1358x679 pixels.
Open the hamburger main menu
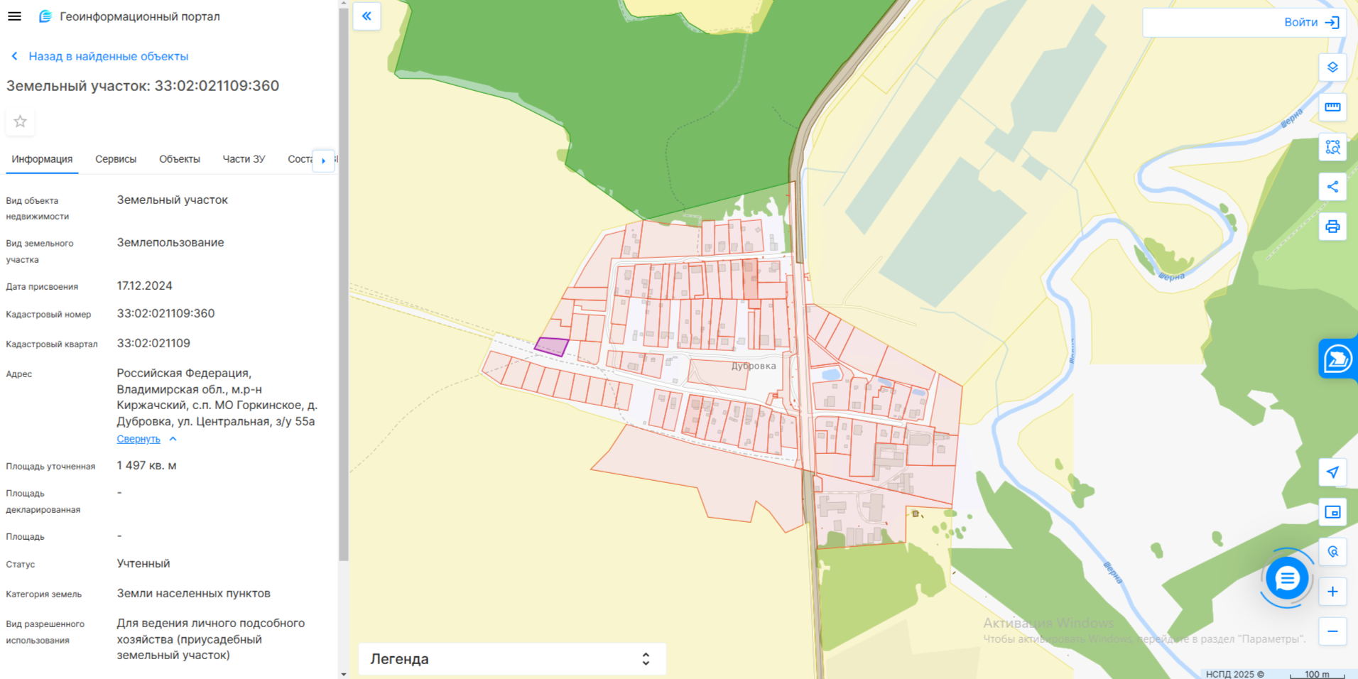[x=14, y=16]
